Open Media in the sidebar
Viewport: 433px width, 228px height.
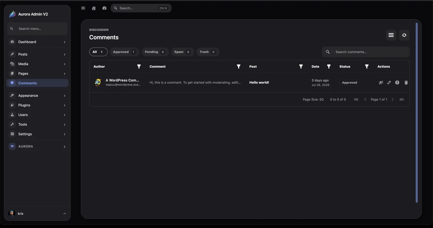37,64
